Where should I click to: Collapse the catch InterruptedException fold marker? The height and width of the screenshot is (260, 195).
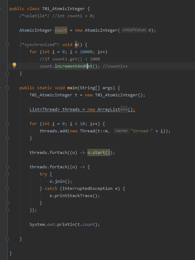click(7, 188)
